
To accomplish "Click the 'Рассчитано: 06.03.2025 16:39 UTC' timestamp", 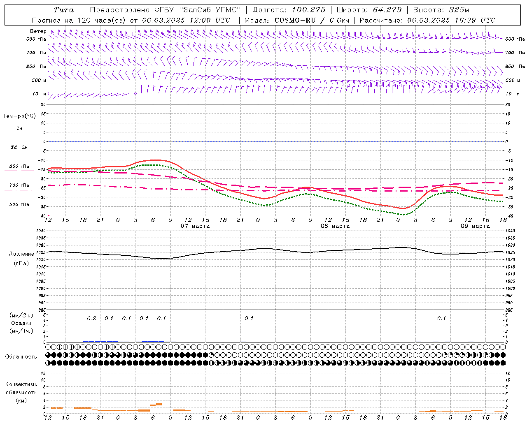I will [x=427, y=20].
